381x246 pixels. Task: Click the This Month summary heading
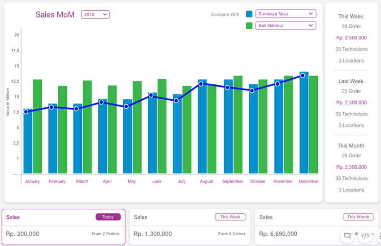(x=351, y=146)
